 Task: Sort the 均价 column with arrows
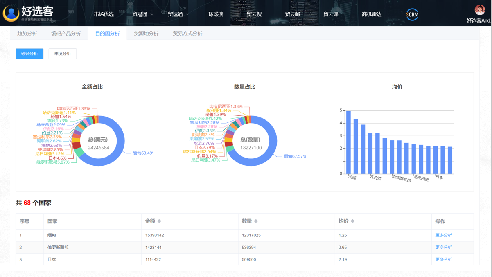352,221
